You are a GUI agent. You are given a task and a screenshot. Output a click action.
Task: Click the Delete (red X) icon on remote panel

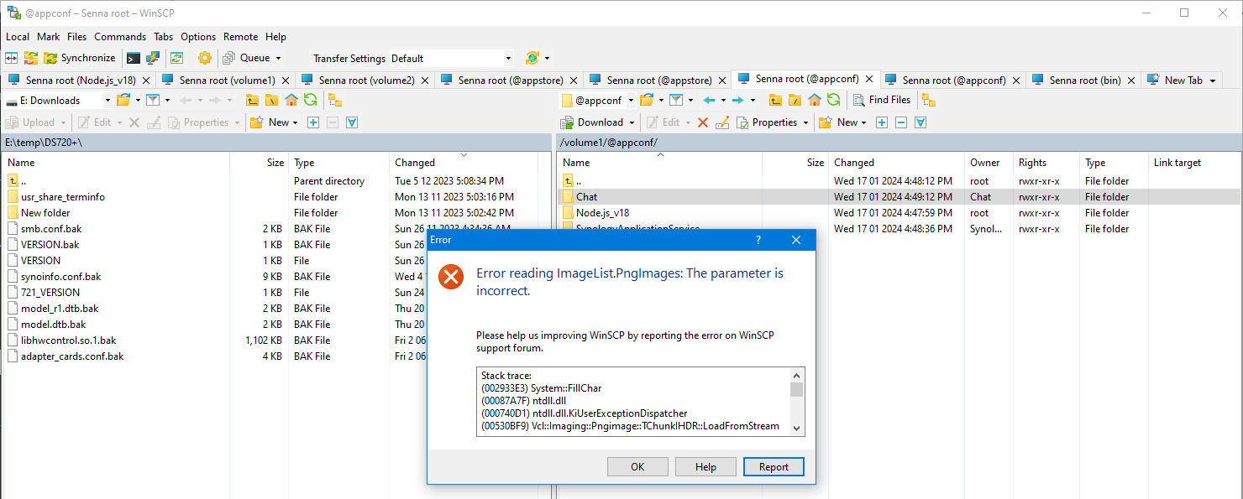tap(702, 122)
